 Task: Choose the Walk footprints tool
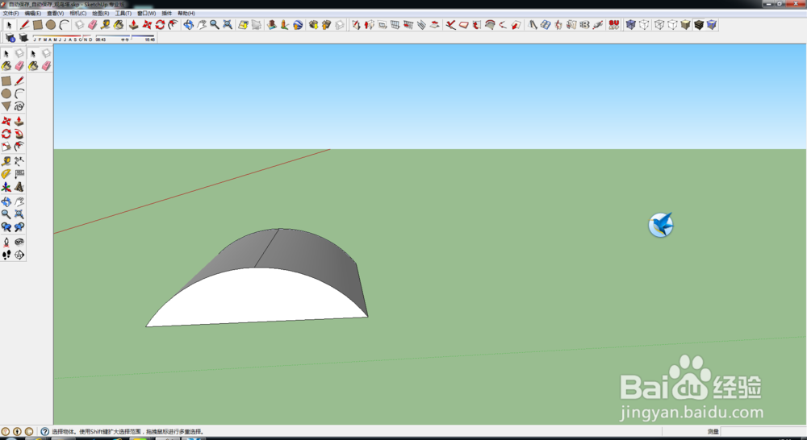(6, 255)
